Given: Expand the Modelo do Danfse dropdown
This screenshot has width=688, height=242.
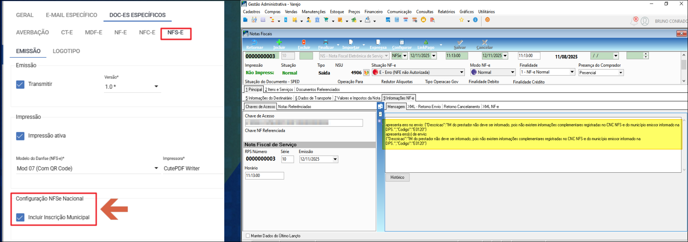Looking at the screenshot, I should point(156,168).
